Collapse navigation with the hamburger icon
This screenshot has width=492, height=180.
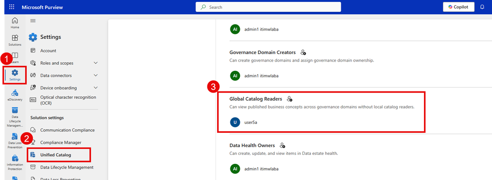pyautogui.click(x=33, y=21)
